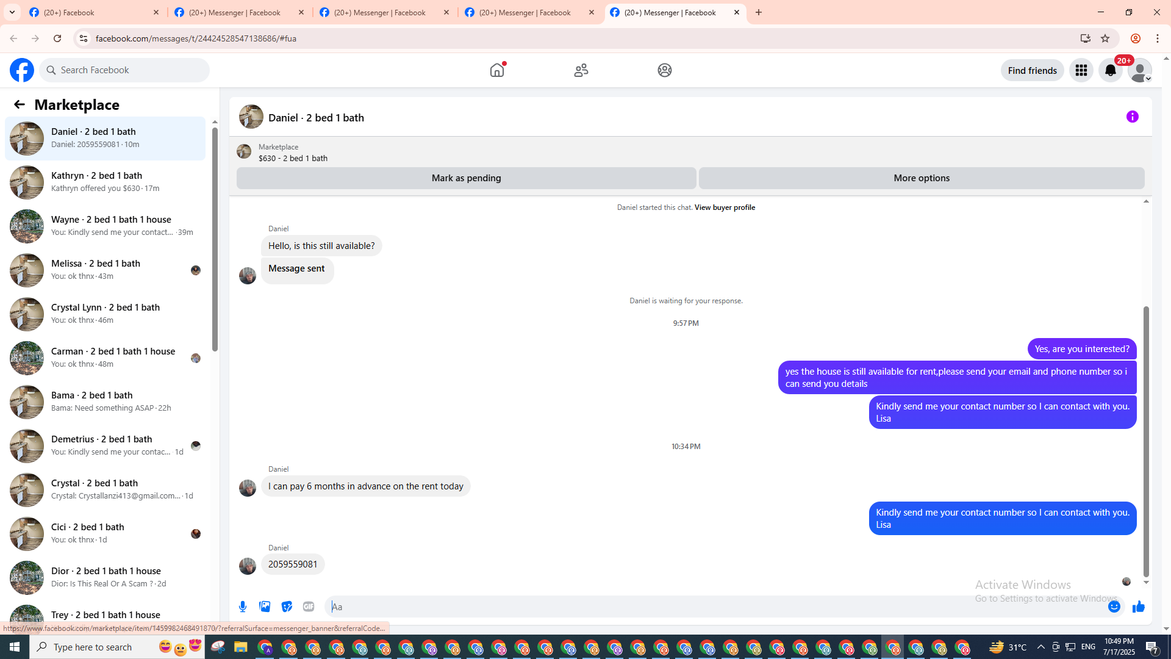
Task: Close the first (20+) Facebook browser tab
Action: [x=156, y=12]
